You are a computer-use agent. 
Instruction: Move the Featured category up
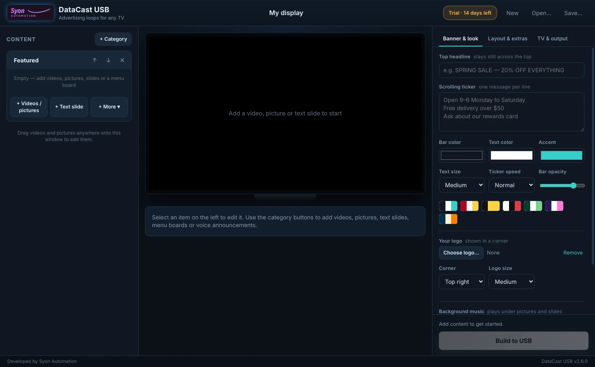95,60
